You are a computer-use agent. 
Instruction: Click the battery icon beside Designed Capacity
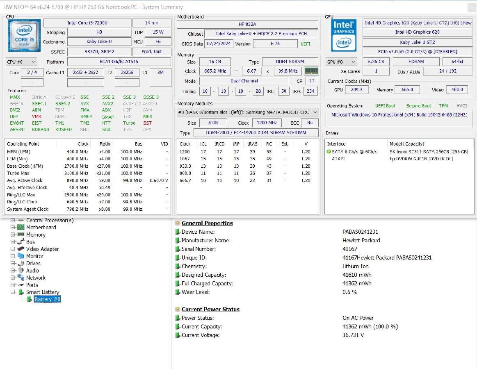[x=178, y=275]
